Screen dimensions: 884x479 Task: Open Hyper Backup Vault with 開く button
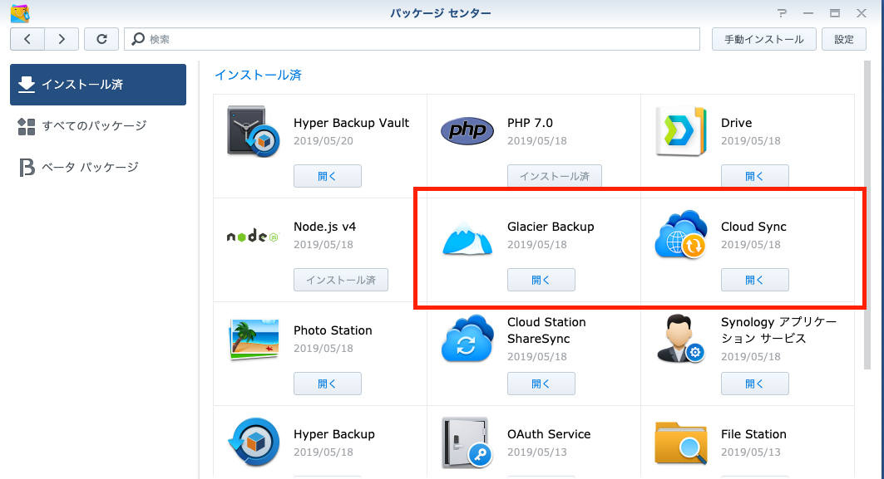(x=328, y=176)
